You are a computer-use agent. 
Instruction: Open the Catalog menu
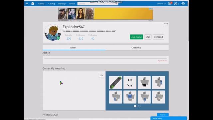point(52,4)
